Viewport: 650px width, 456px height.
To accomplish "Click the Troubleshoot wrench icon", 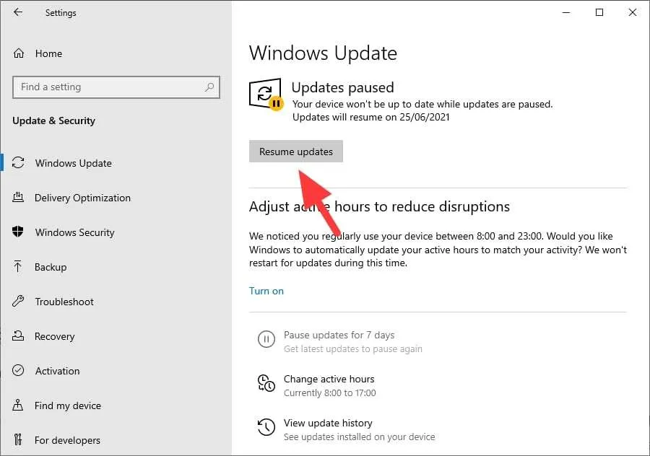I will click(18, 301).
